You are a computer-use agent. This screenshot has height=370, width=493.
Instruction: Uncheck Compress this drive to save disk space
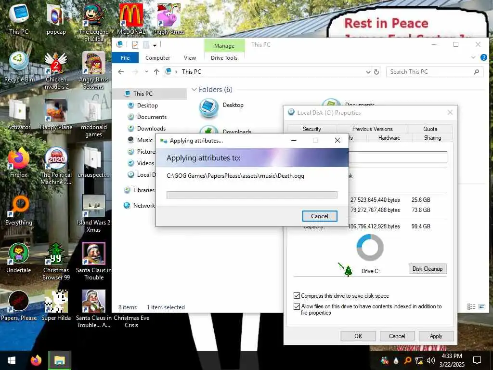[x=297, y=296]
